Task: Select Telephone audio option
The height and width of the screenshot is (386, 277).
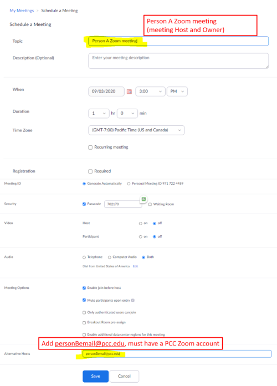Action: (x=84, y=257)
